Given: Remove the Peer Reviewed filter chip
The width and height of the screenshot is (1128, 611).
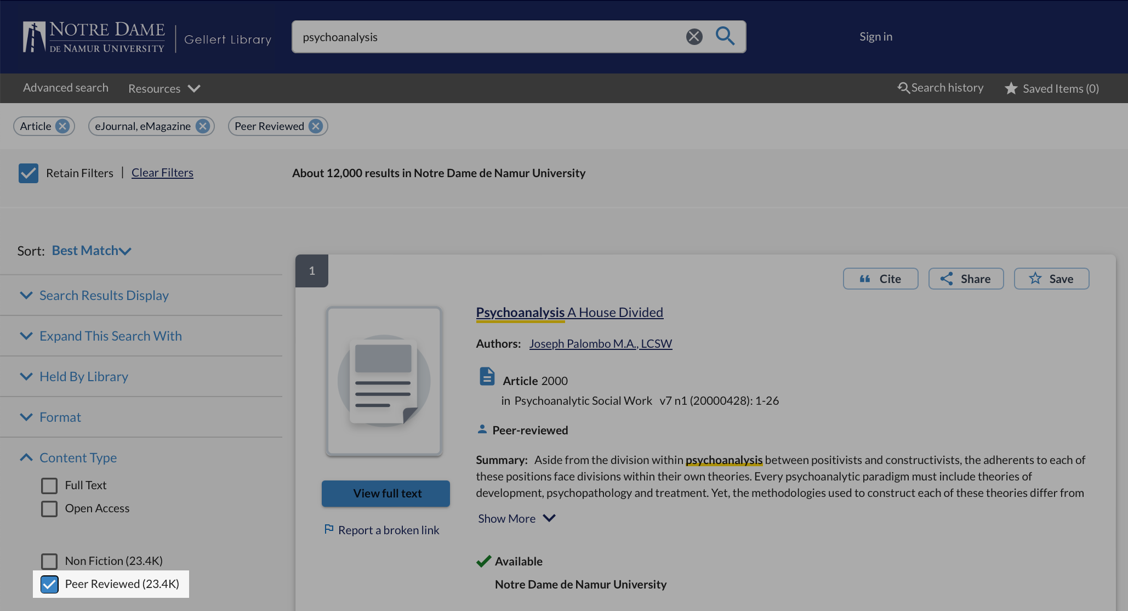Looking at the screenshot, I should [316, 126].
